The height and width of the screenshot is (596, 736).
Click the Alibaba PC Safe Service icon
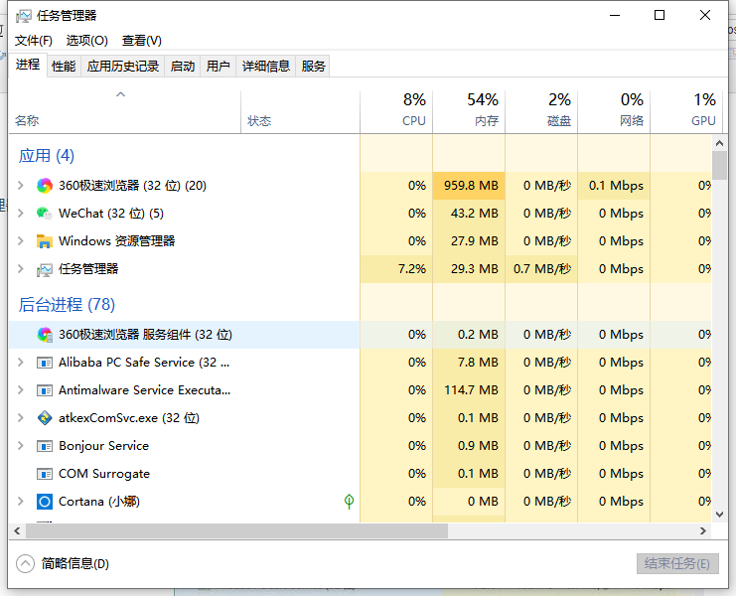point(45,363)
